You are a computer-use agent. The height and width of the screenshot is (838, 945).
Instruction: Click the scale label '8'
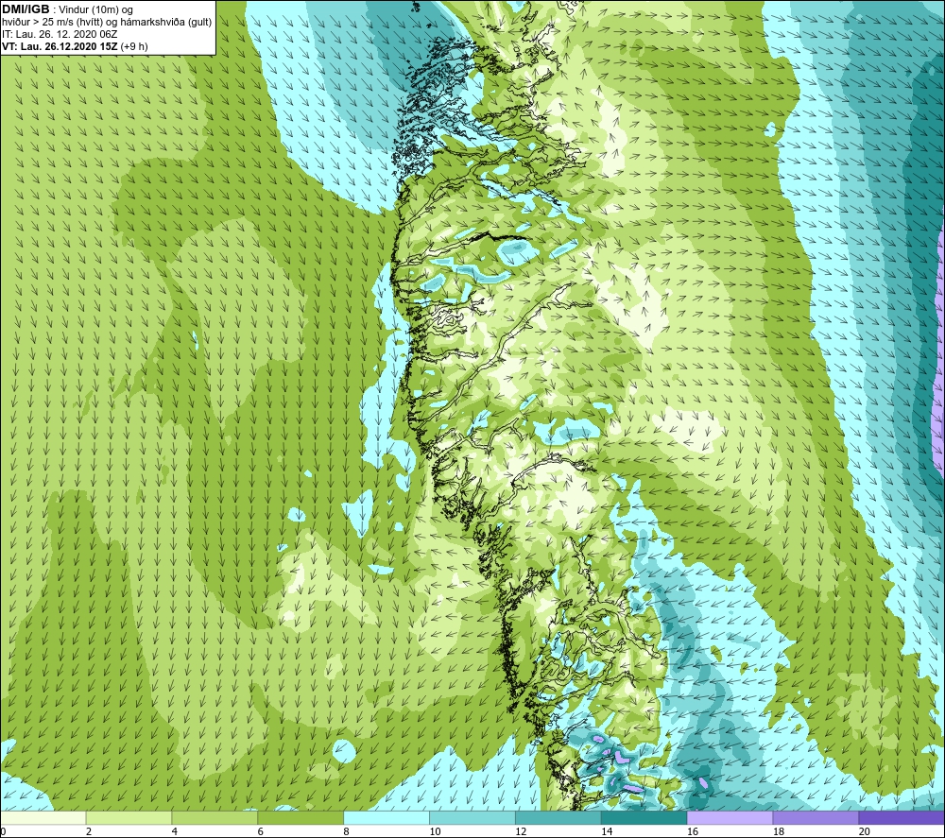coord(346,831)
